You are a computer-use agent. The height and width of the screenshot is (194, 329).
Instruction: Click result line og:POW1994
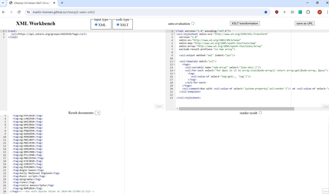point(28,131)
